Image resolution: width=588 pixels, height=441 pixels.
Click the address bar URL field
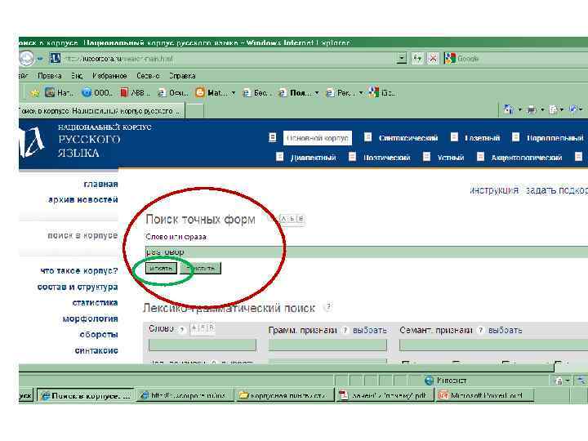(225, 59)
